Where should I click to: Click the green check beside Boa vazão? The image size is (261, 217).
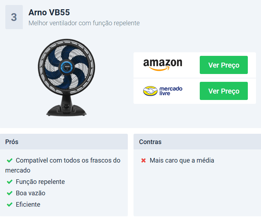10,193
